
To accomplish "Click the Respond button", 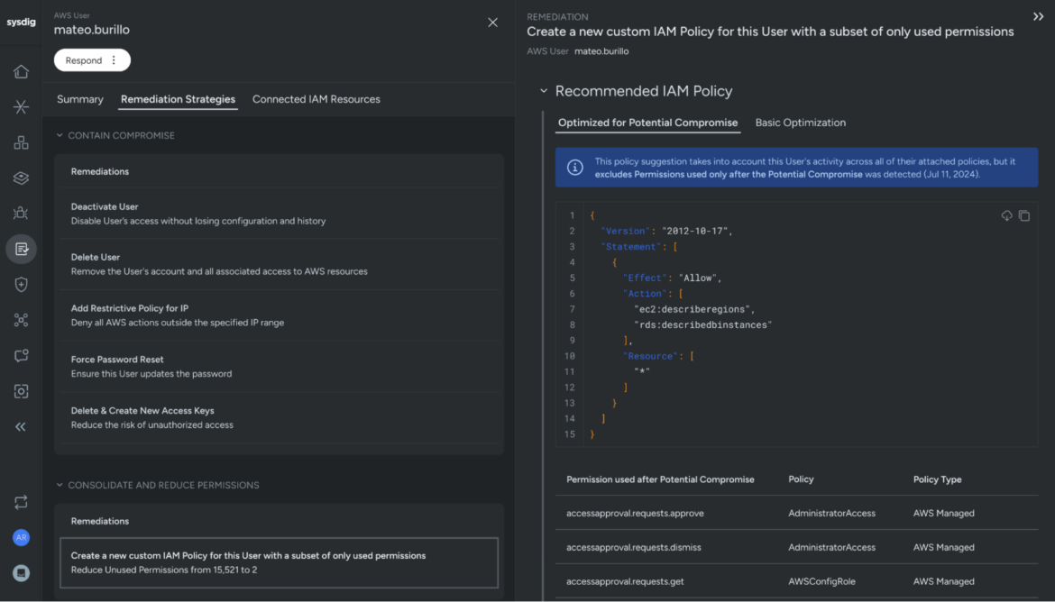I will (86, 59).
